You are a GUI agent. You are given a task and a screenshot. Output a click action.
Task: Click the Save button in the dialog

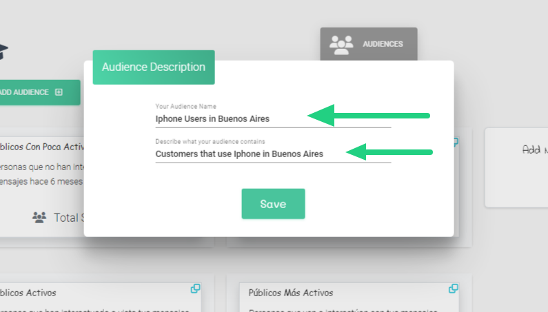pos(273,204)
